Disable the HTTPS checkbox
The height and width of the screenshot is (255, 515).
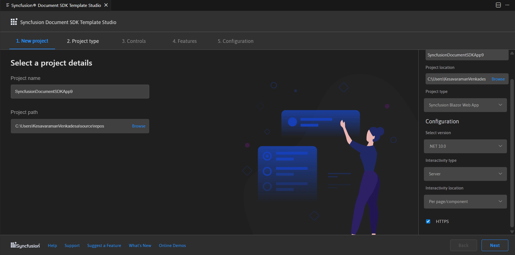click(x=428, y=221)
